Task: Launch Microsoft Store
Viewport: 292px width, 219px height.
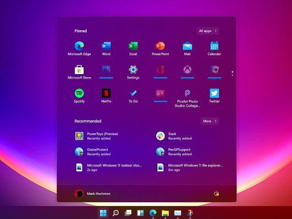Action: pos(79,73)
